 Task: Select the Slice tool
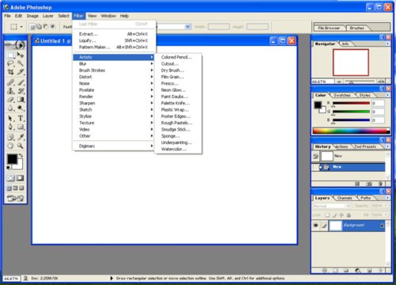click(21, 72)
